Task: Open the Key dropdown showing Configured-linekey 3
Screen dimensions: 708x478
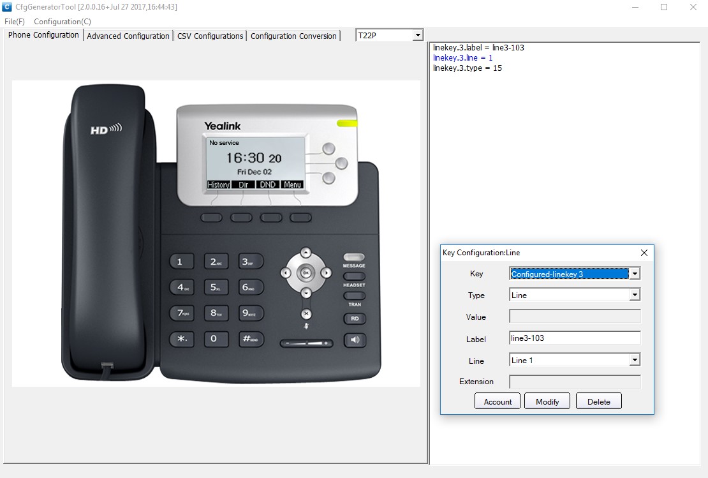Action: (x=635, y=274)
